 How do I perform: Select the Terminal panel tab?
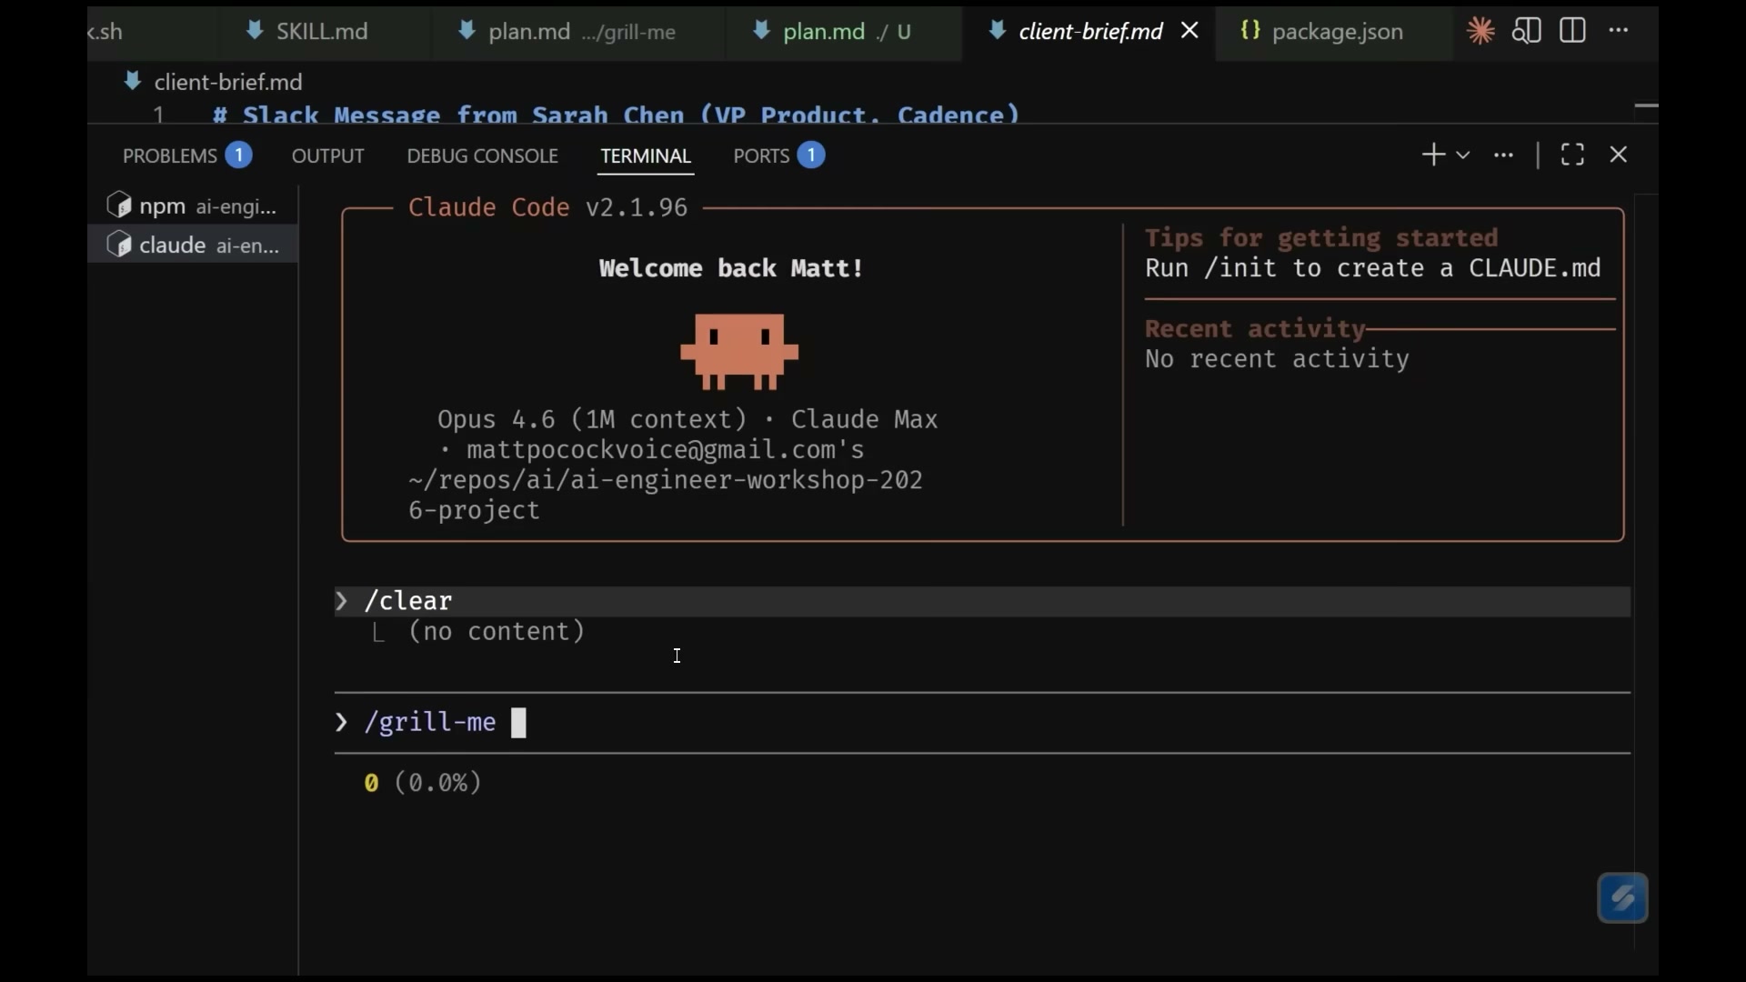(646, 155)
